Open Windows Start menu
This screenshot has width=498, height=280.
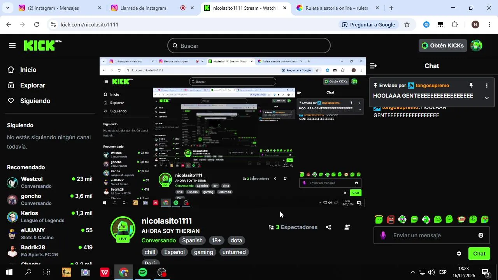point(9,272)
